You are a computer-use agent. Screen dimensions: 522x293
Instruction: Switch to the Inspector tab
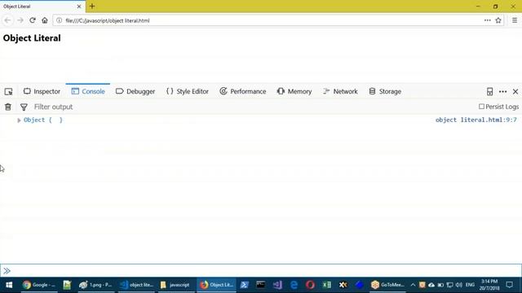click(x=42, y=91)
